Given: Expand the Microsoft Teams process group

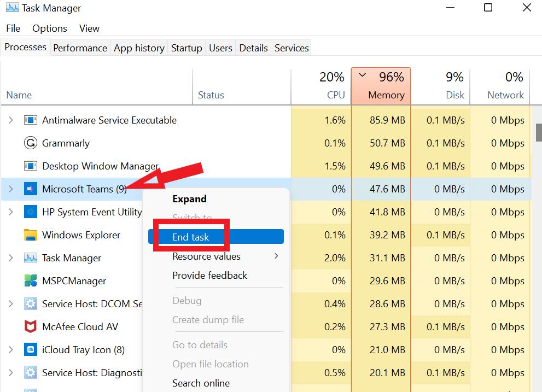Looking at the screenshot, I should click(10, 189).
